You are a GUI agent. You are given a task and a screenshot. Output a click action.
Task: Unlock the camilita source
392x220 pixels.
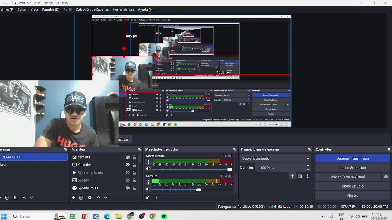(134, 157)
